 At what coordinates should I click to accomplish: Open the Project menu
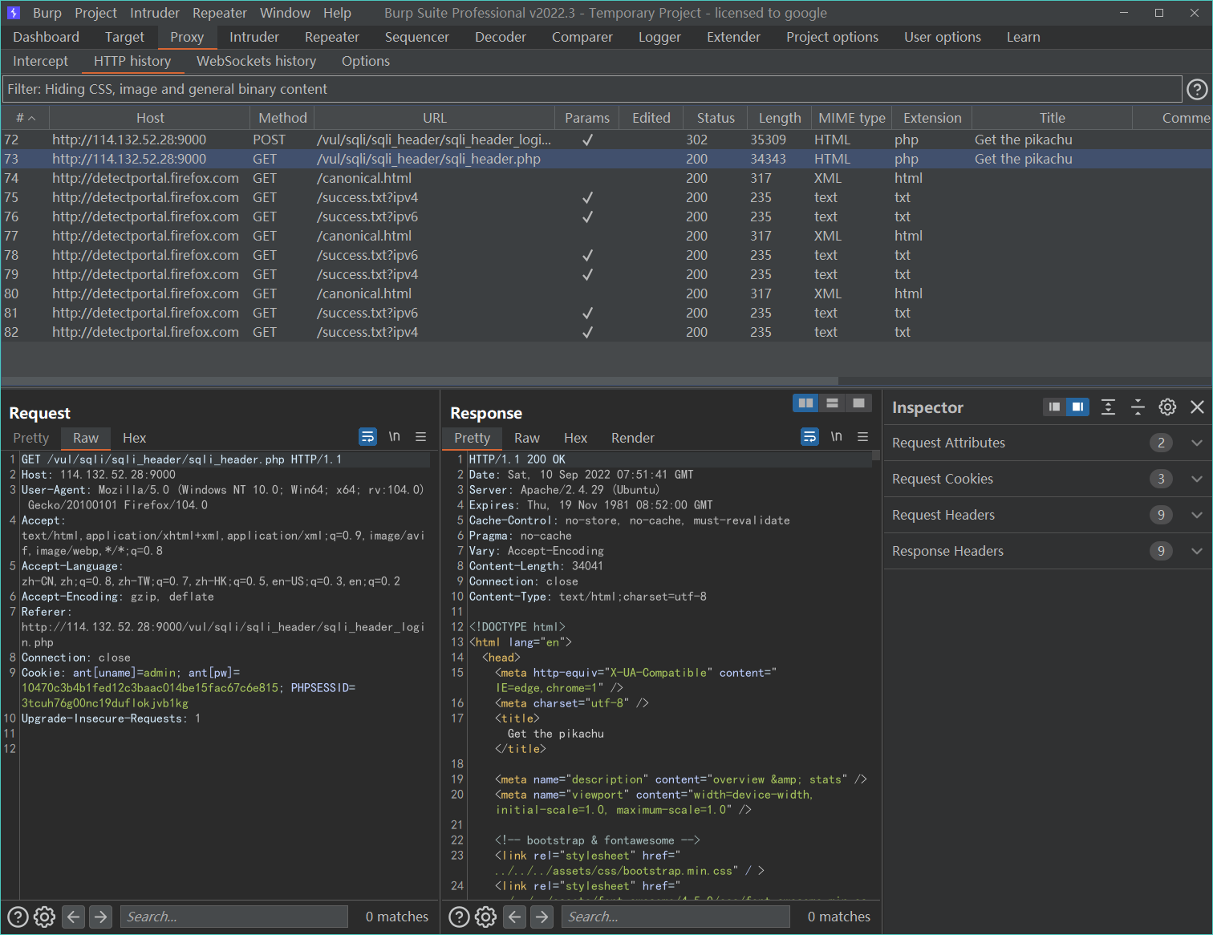tap(95, 13)
